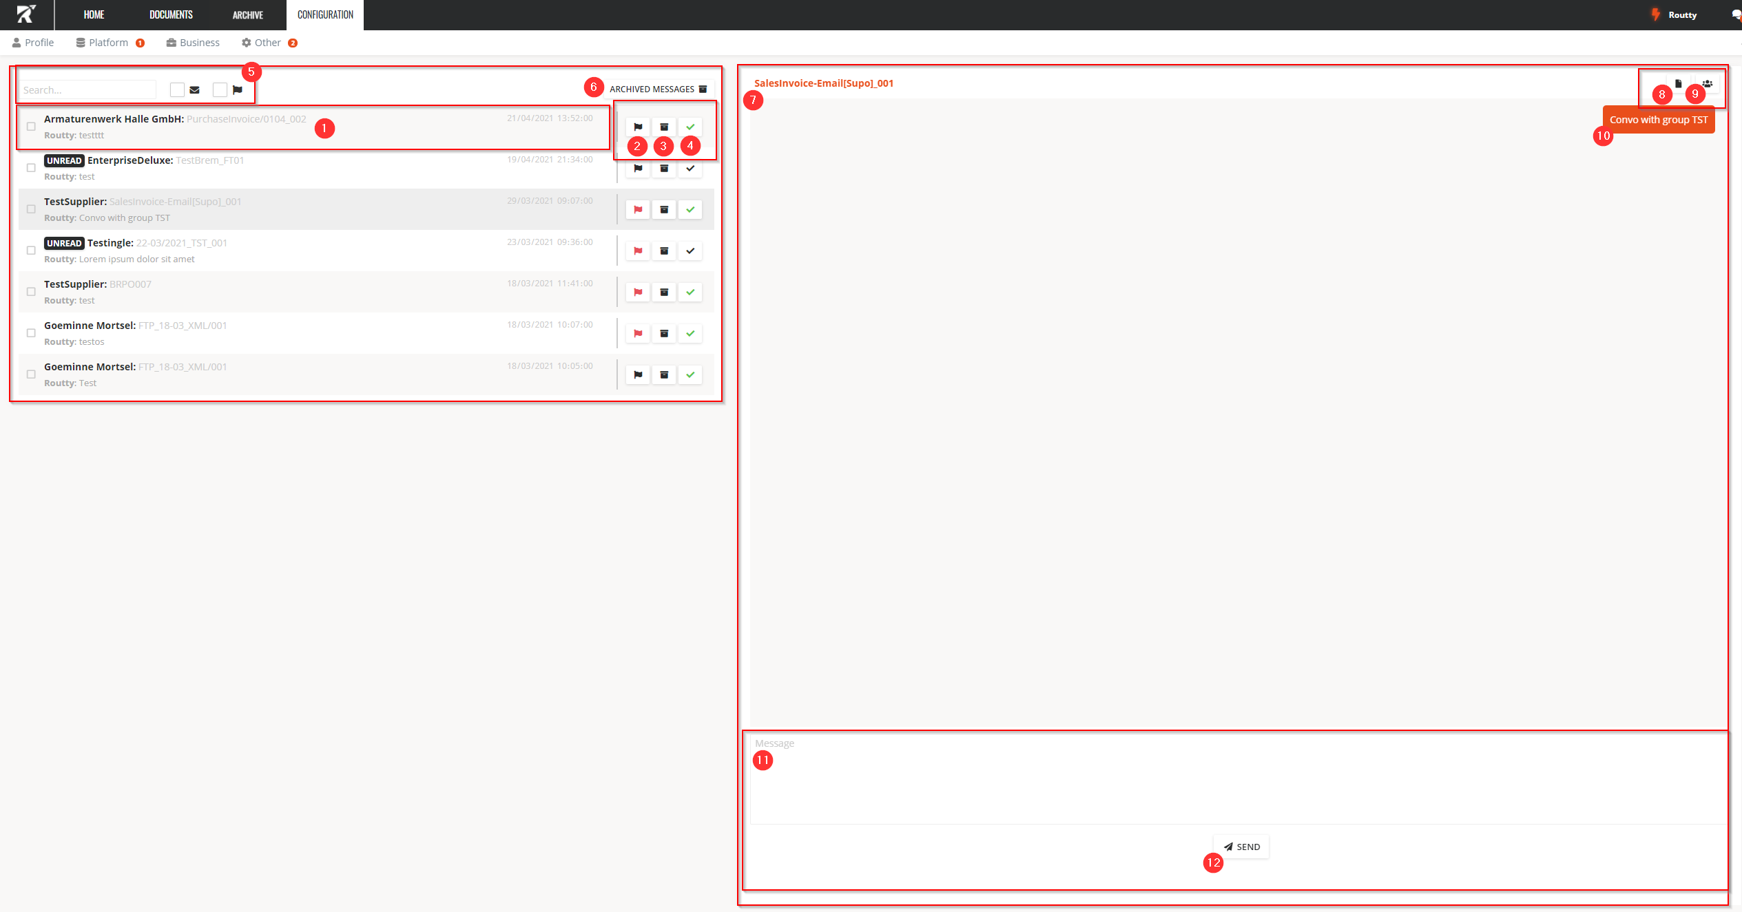This screenshot has height=912, width=1742.
Task: Select checkbox for Armaturenwerk Halle GmbH message
Action: [x=31, y=127]
